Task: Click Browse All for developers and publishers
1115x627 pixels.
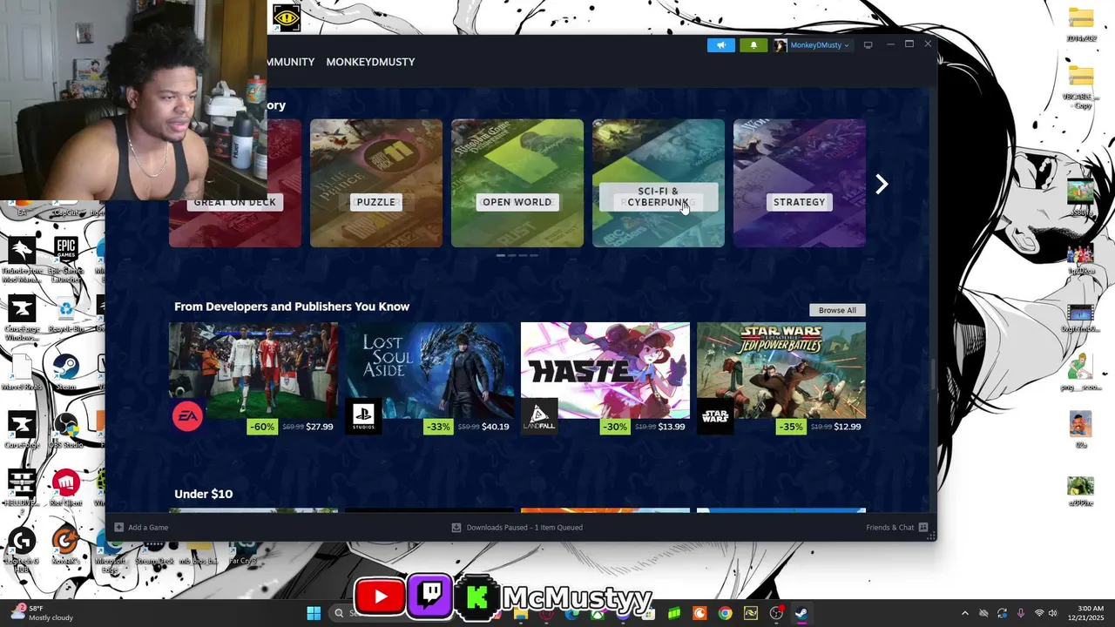Action: click(x=837, y=310)
